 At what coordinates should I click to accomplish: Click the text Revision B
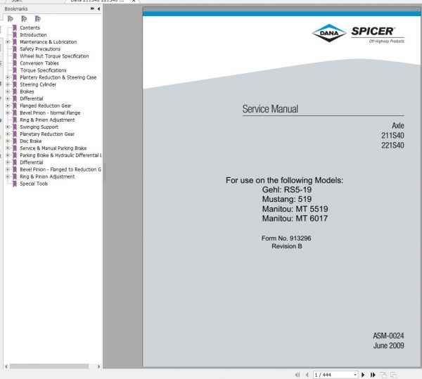(287, 246)
